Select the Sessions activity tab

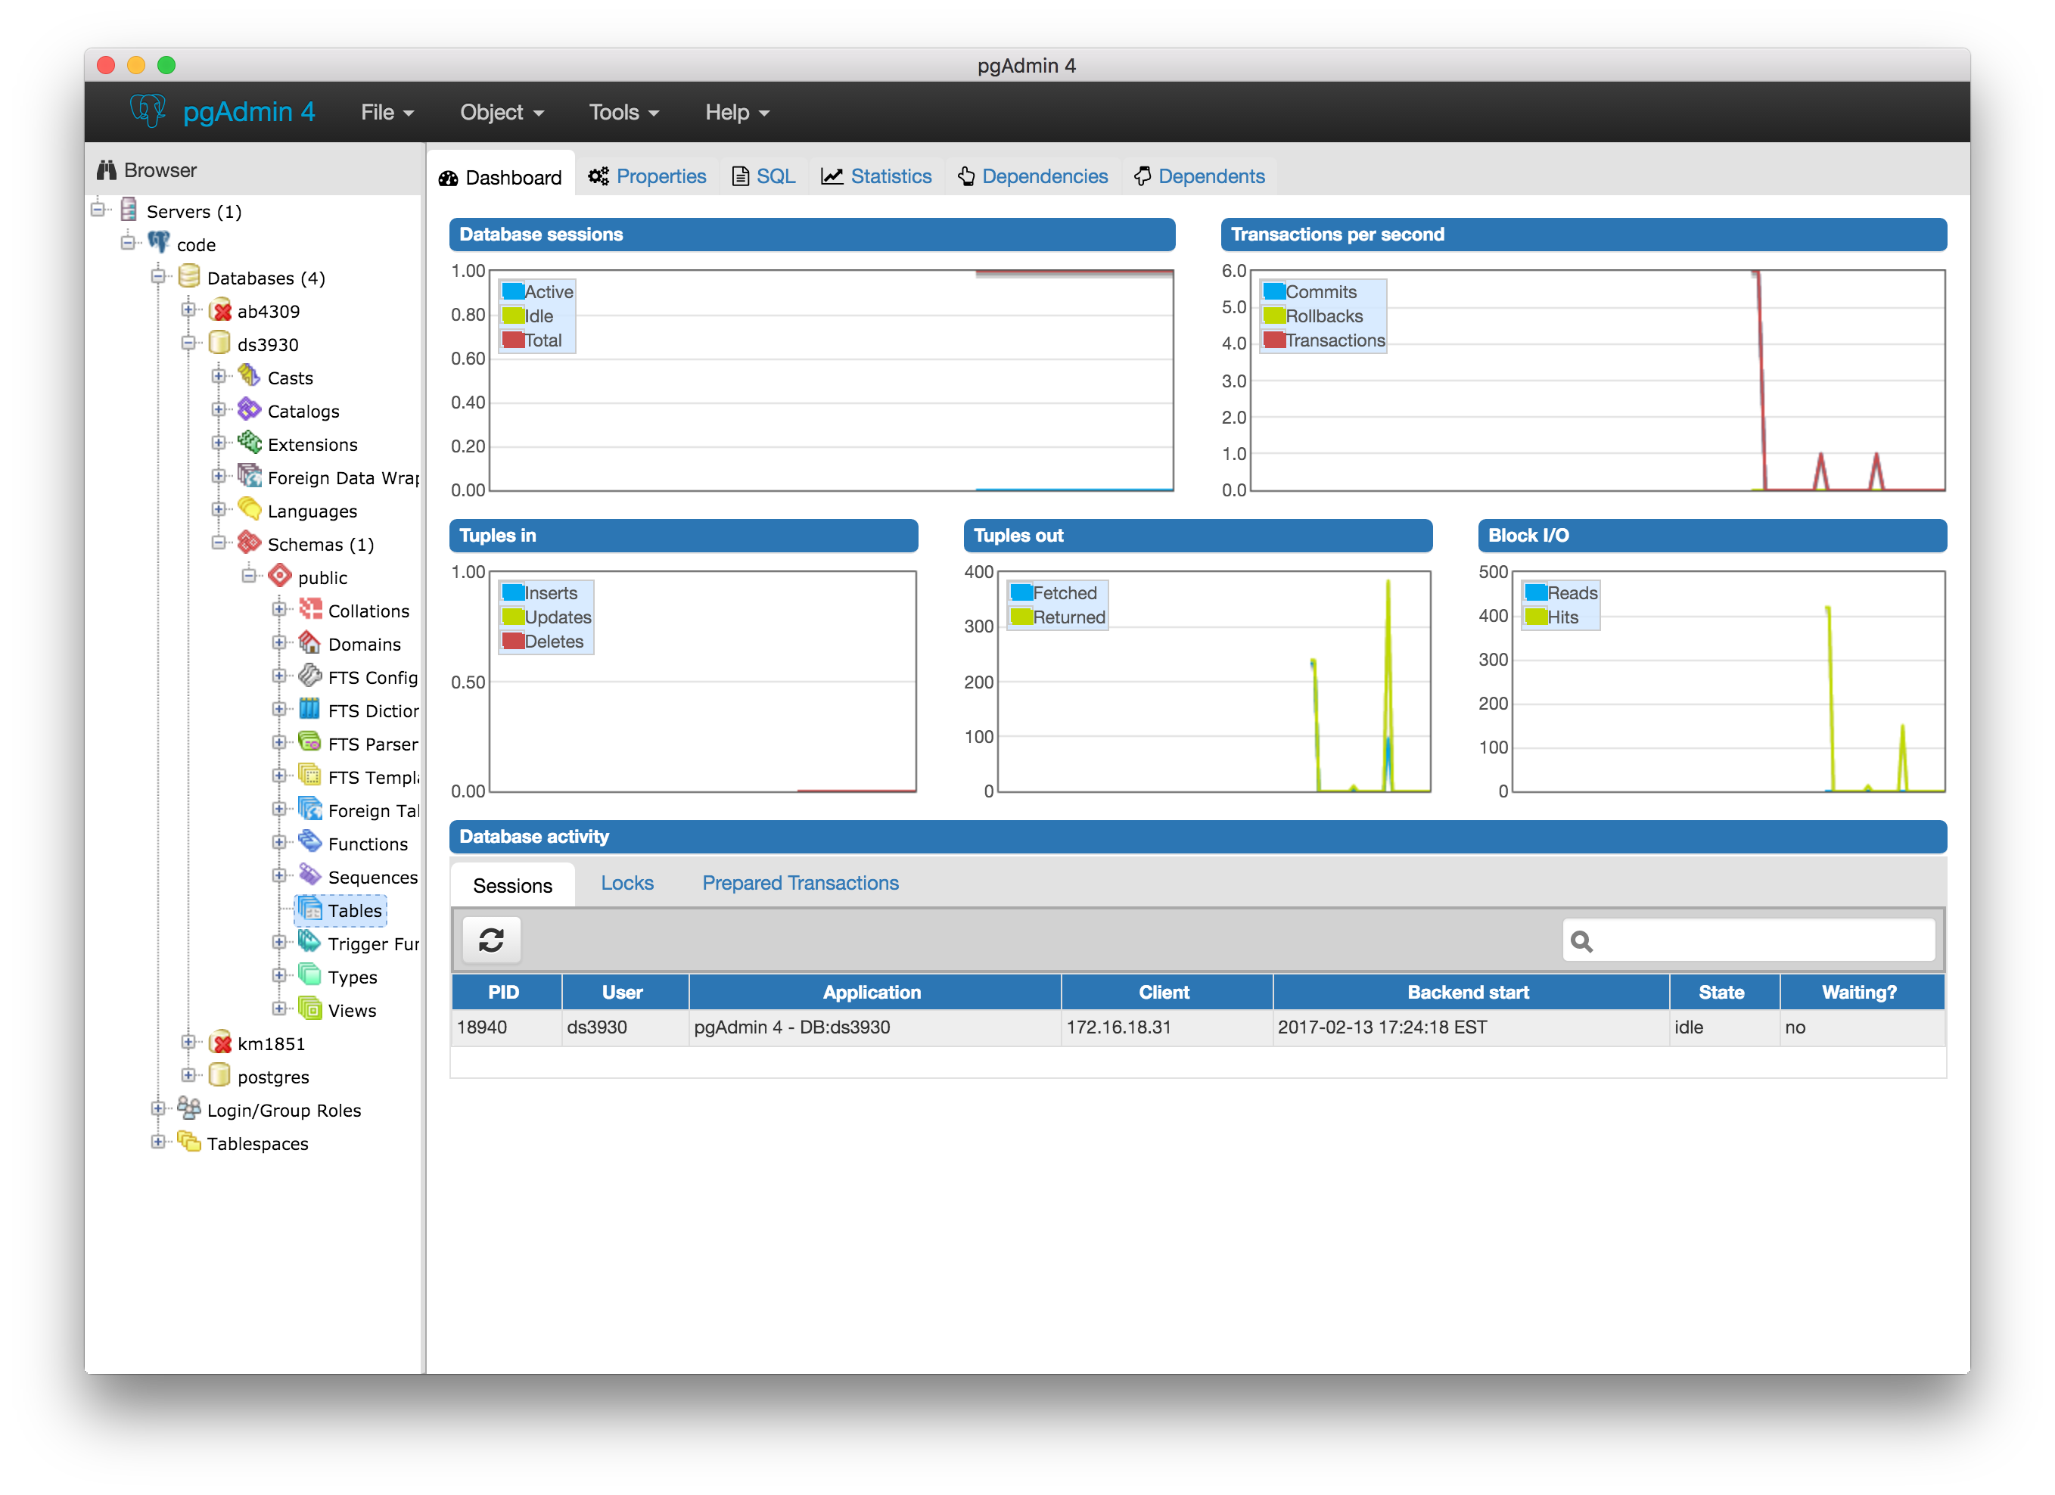point(513,885)
